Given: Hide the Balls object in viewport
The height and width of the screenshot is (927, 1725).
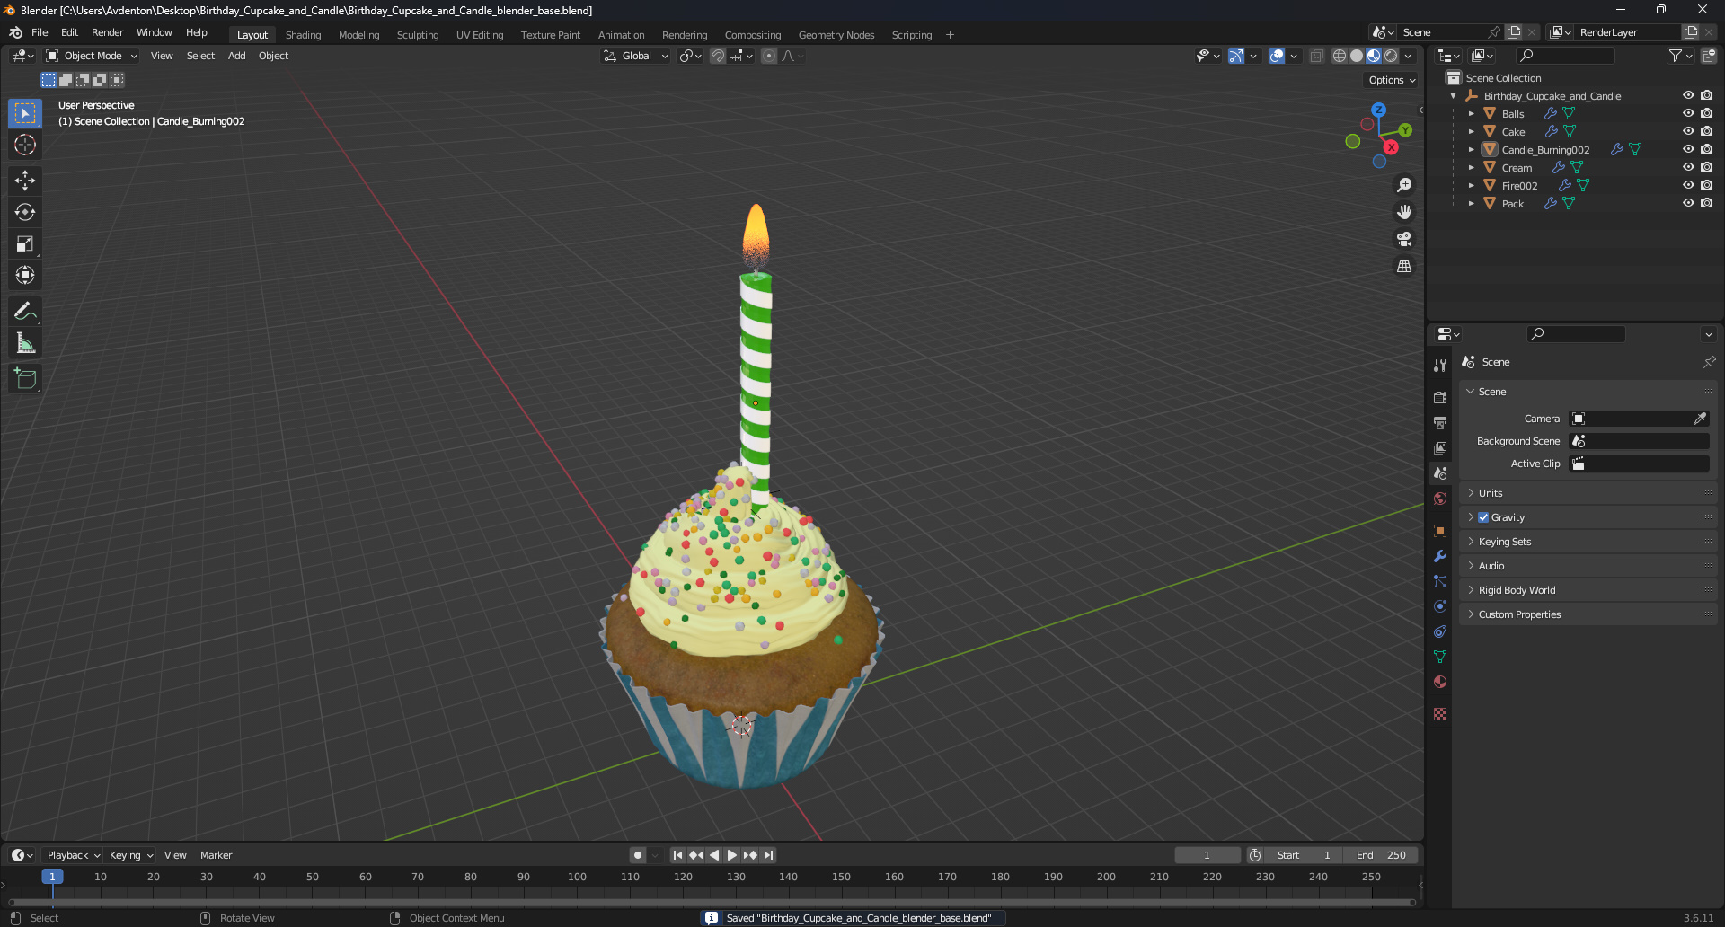Looking at the screenshot, I should (x=1688, y=113).
